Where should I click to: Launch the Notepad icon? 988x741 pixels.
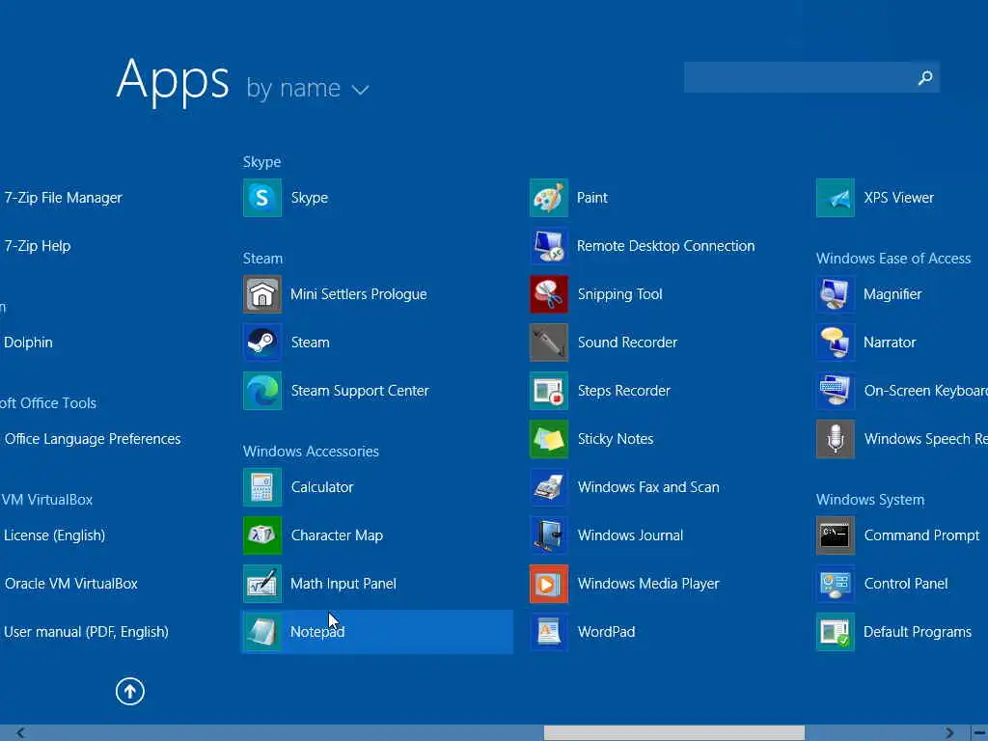[x=262, y=632]
